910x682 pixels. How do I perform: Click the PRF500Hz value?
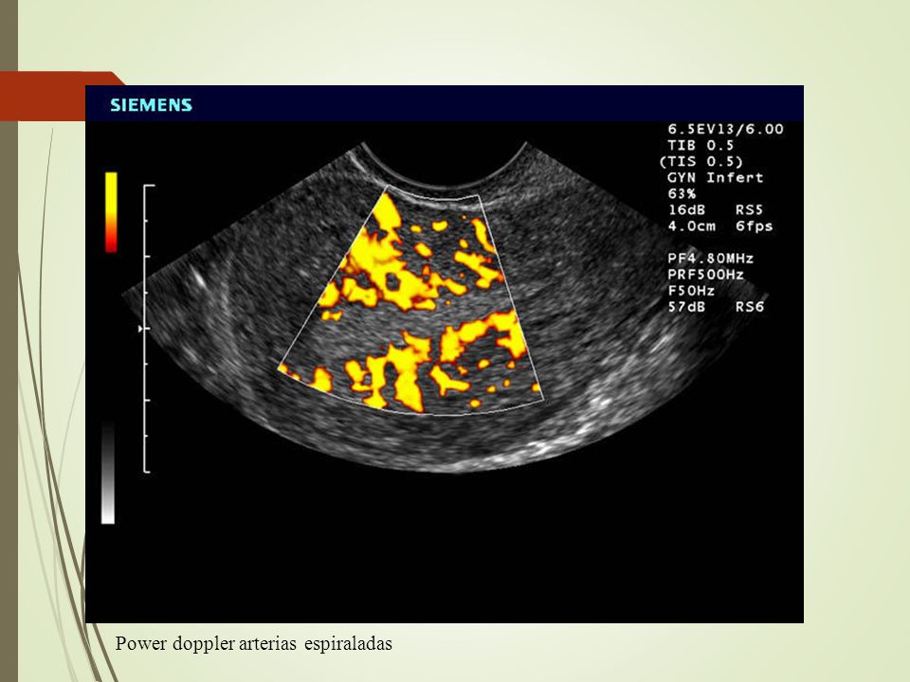pos(705,275)
